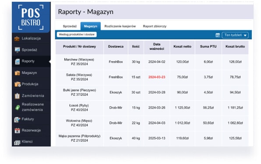The width and height of the screenshot is (261, 164).
Task: Click the Lokalizacja briefcase icon
Action: (17, 38)
